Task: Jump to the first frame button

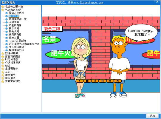Action: pyautogui.click(x=95, y=81)
